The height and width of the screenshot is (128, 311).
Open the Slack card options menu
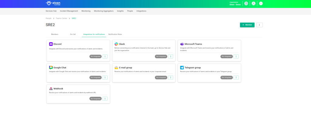click(x=171, y=56)
